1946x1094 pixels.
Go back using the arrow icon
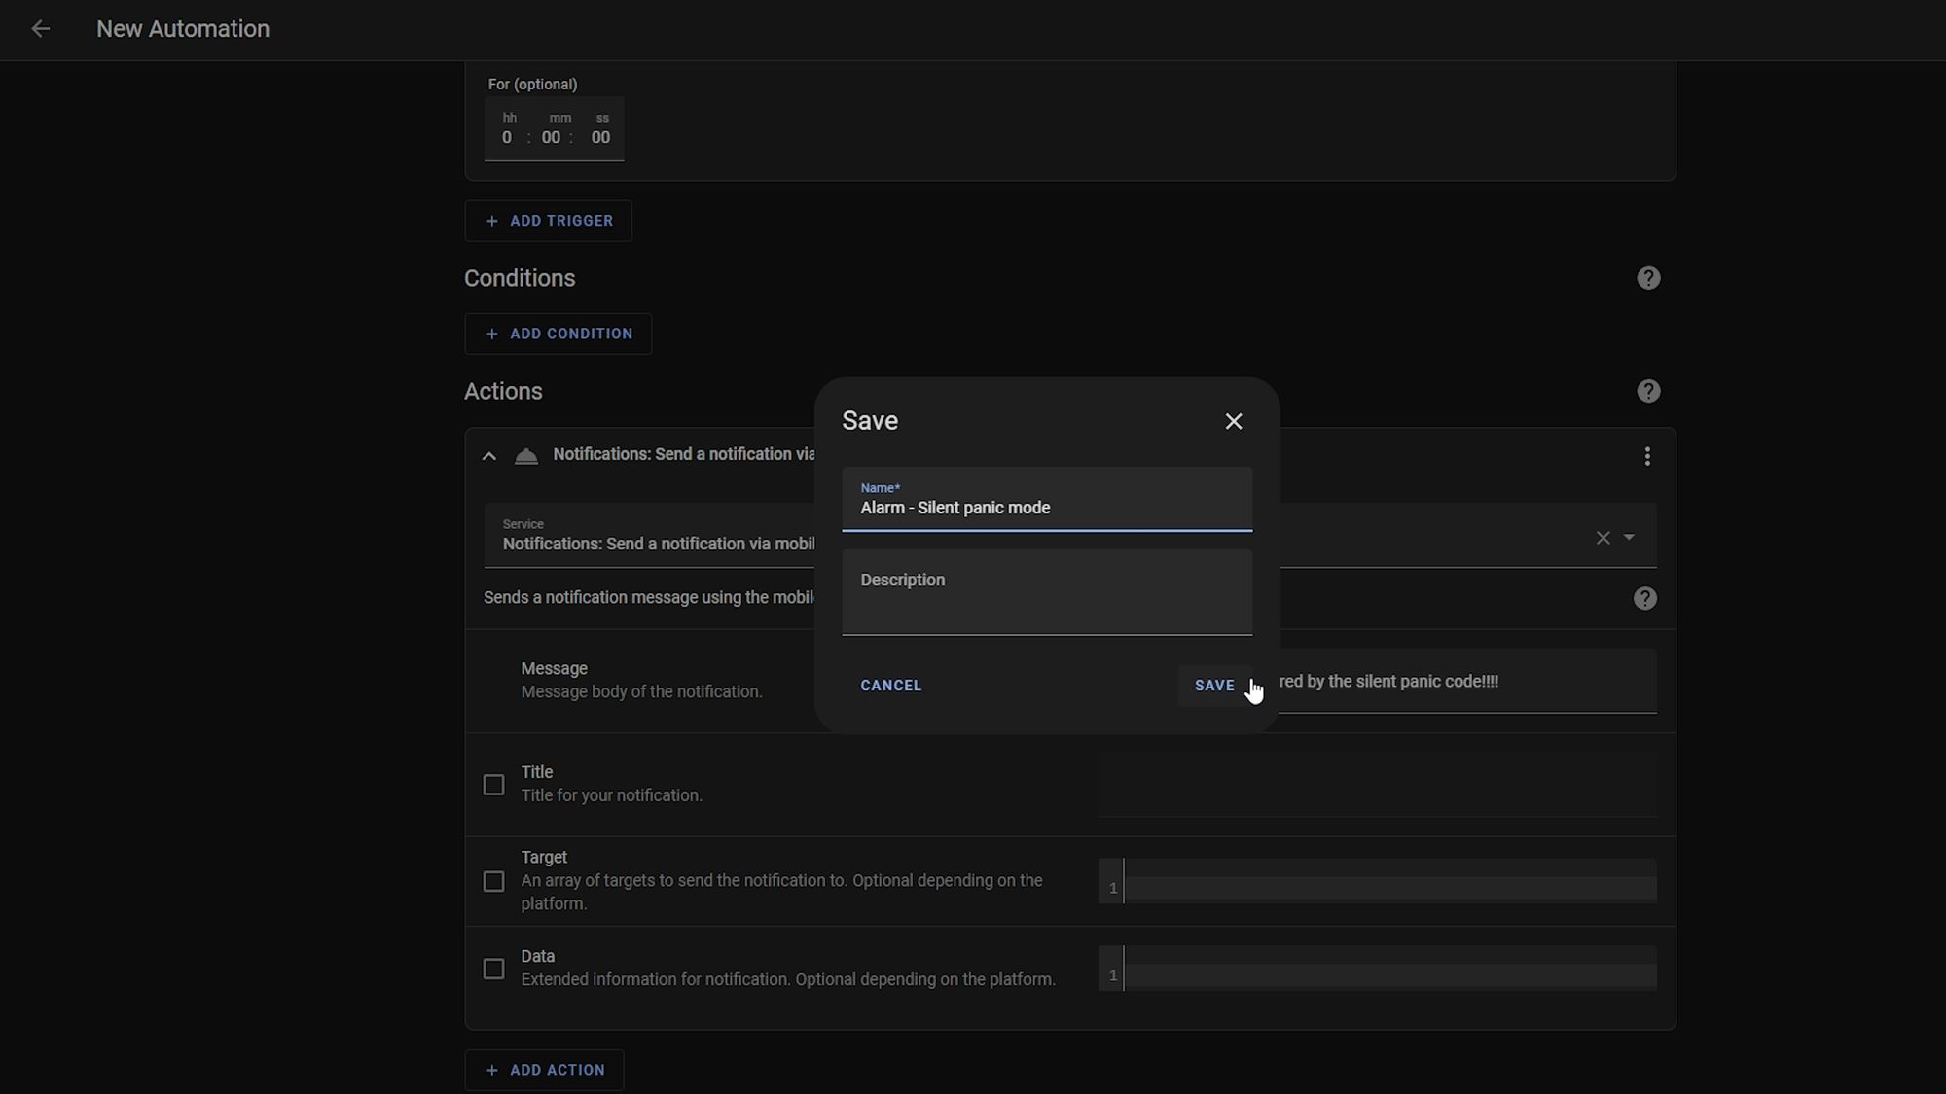click(40, 29)
